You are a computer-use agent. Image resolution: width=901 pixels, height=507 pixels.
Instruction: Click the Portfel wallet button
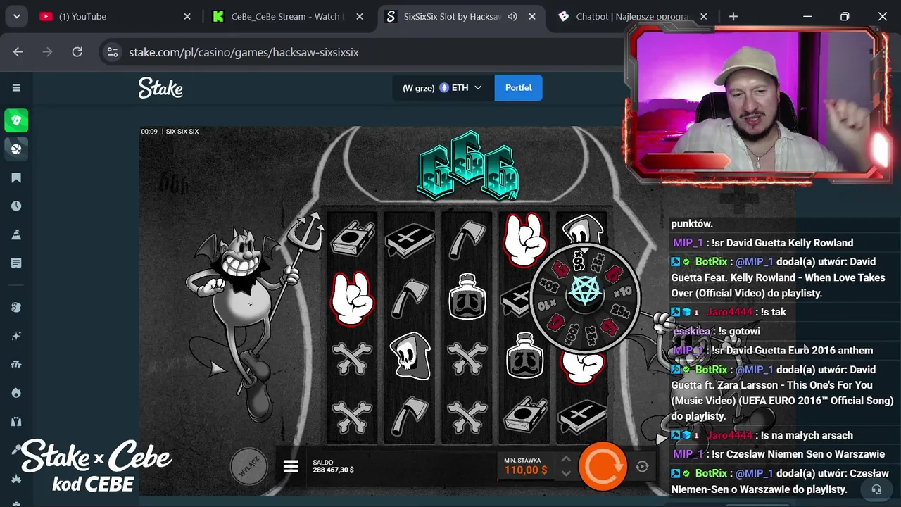518,88
